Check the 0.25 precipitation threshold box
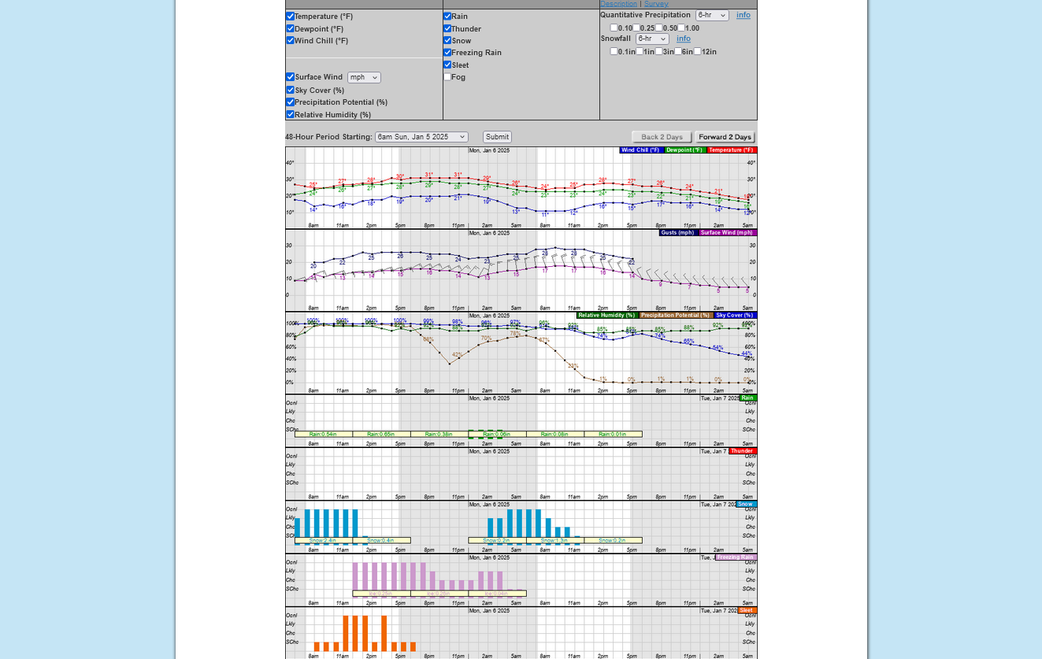Screen dimensions: 1042x659 pyautogui.click(x=636, y=28)
